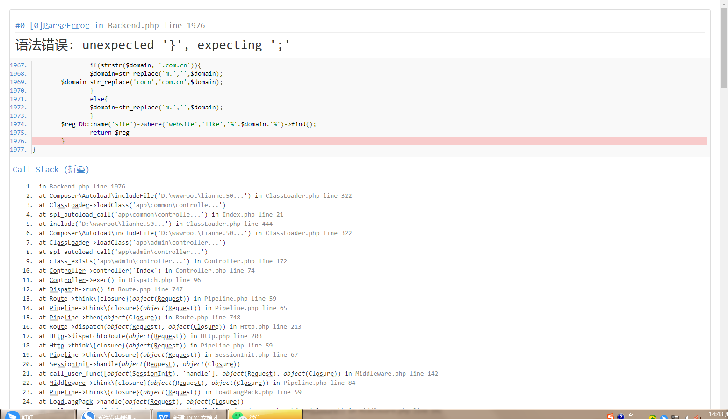728x419 pixels.
Task: Click the blue help question mark tray icon
Action: click(620, 416)
